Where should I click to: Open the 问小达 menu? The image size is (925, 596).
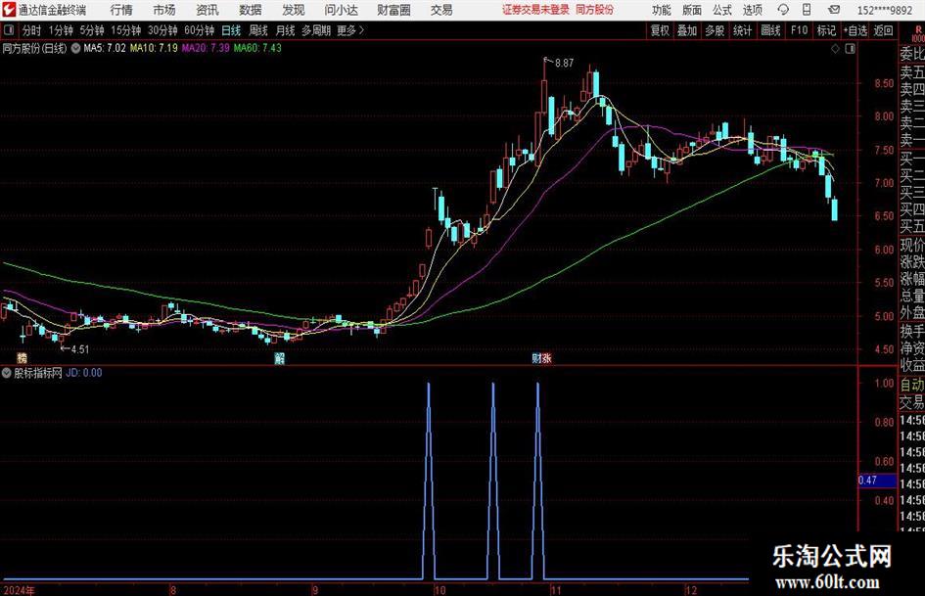pos(341,10)
